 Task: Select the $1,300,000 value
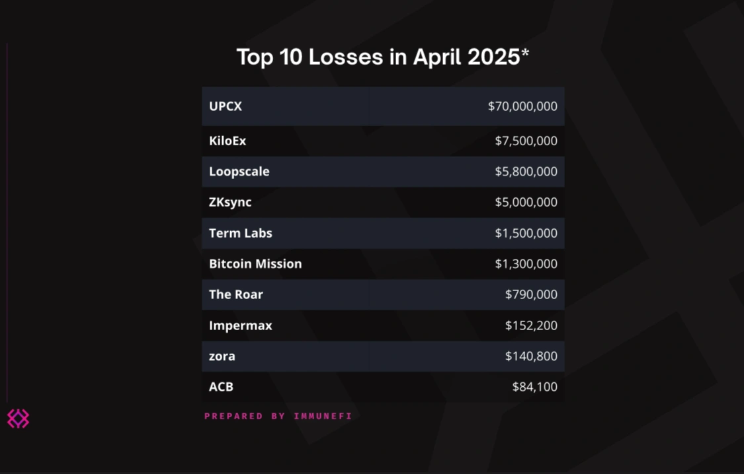[x=526, y=264]
